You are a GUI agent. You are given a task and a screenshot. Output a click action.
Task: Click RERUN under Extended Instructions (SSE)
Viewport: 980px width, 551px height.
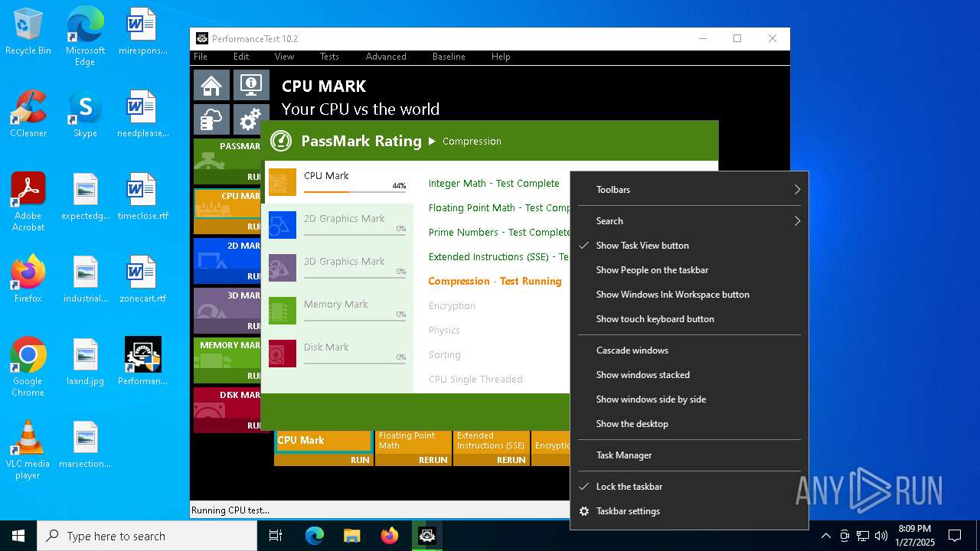click(x=511, y=460)
